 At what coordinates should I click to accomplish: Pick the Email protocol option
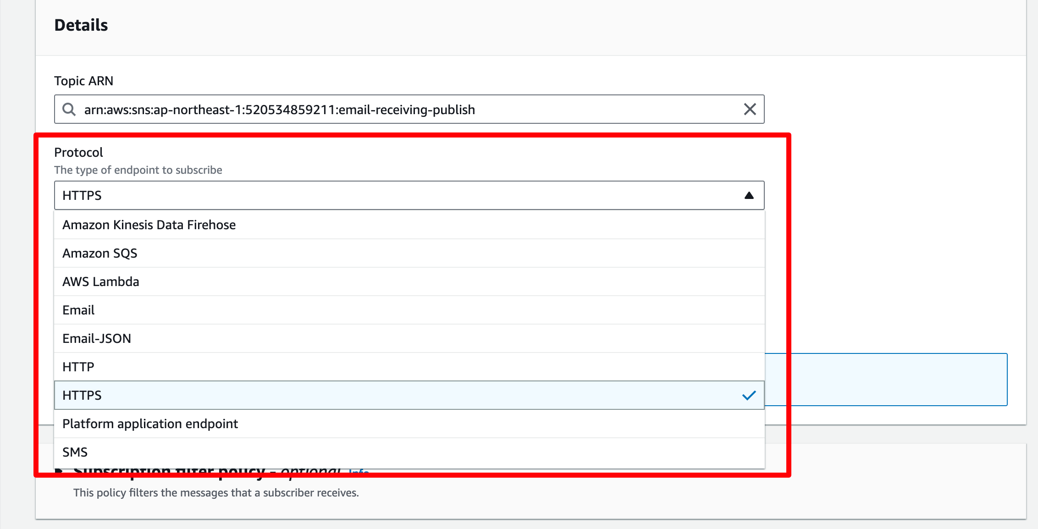[409, 310]
